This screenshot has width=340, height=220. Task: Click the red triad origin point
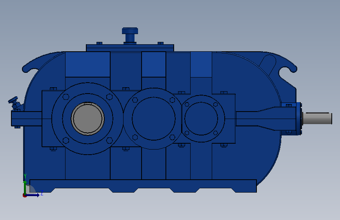click(24, 195)
